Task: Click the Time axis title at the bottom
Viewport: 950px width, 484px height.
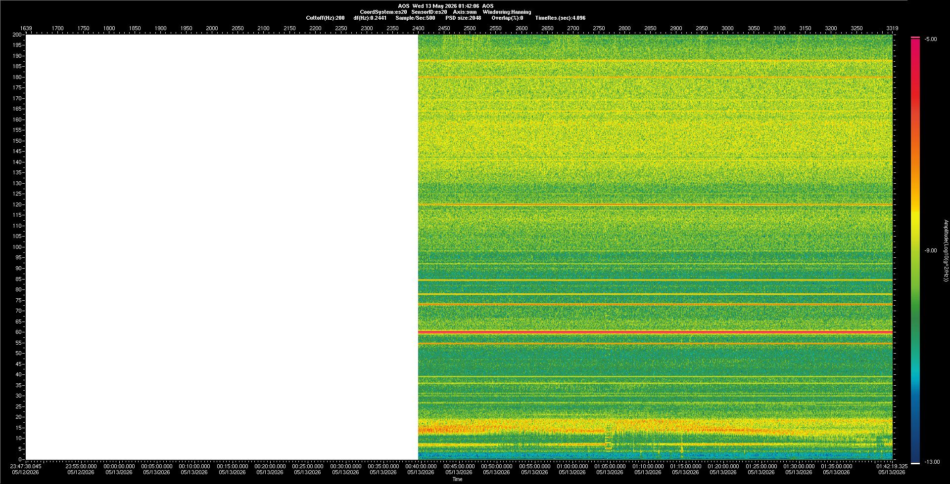Action: (x=457, y=479)
